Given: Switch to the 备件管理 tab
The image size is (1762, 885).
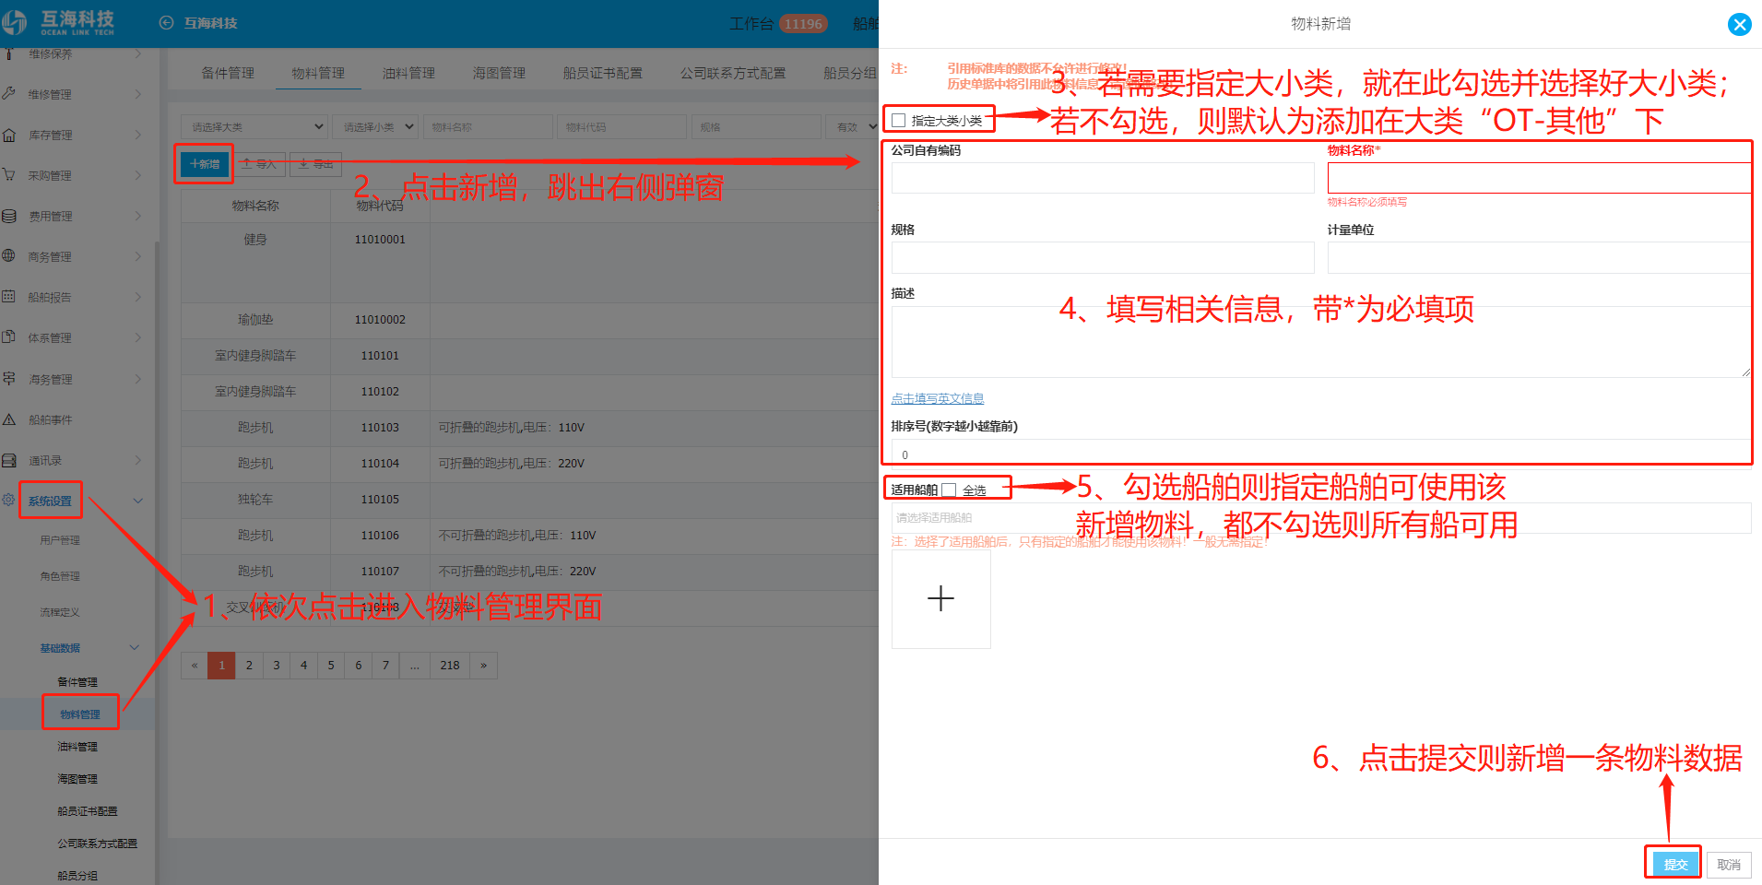Looking at the screenshot, I should [x=228, y=73].
